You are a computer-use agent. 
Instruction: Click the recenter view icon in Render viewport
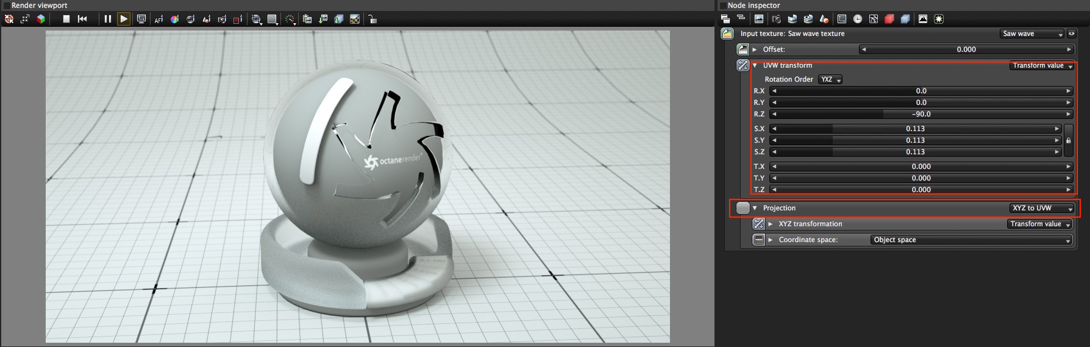[9, 19]
